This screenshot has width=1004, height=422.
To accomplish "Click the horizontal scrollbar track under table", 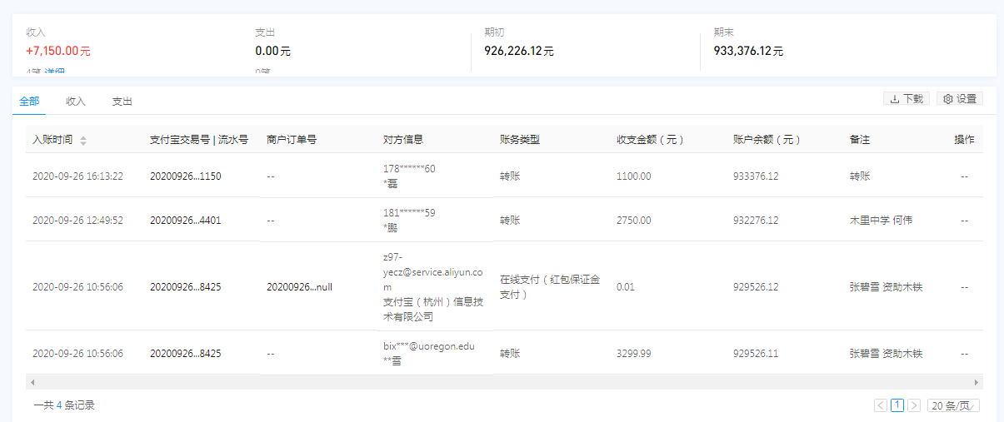I will (x=500, y=382).
